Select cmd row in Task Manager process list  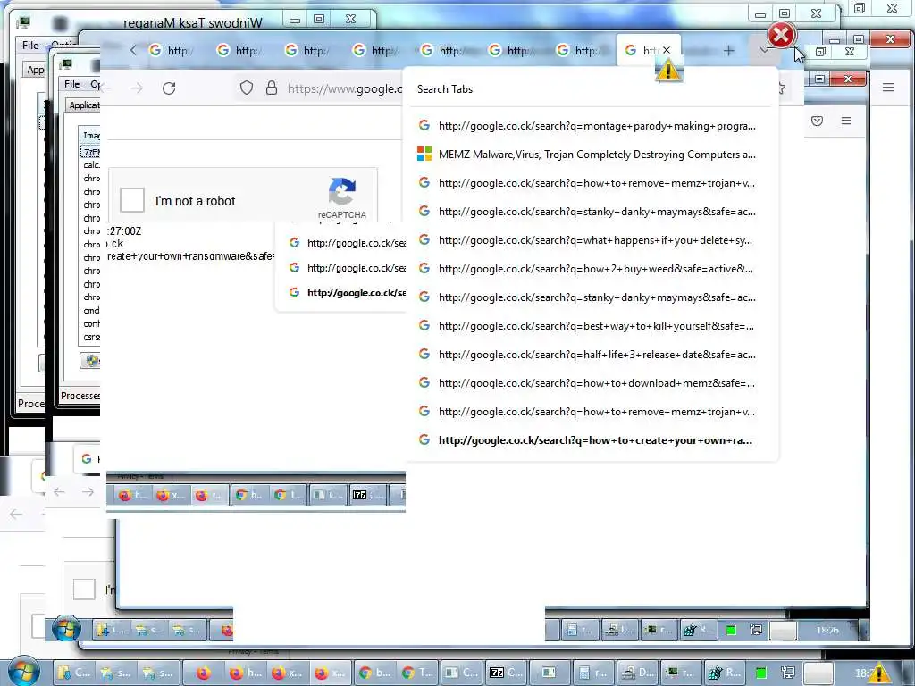[x=91, y=310]
